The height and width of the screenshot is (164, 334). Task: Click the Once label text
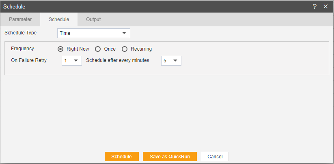click(x=110, y=49)
